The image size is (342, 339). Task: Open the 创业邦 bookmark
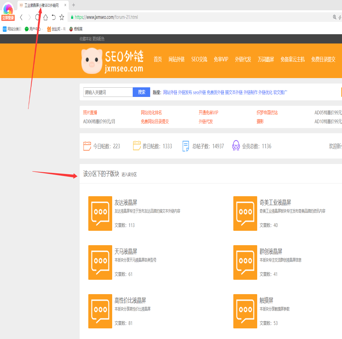click(56, 29)
